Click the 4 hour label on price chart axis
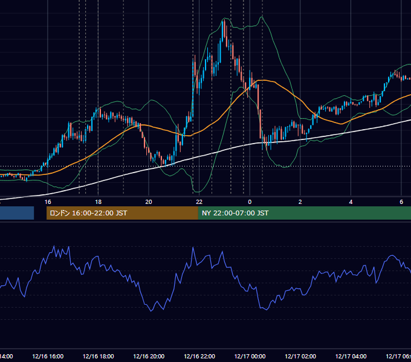The height and width of the screenshot is (362, 411). click(351, 202)
